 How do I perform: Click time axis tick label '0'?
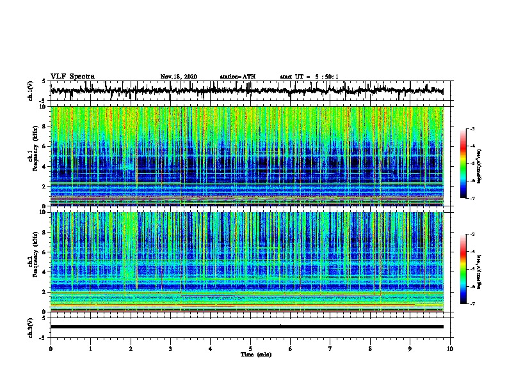coord(51,349)
